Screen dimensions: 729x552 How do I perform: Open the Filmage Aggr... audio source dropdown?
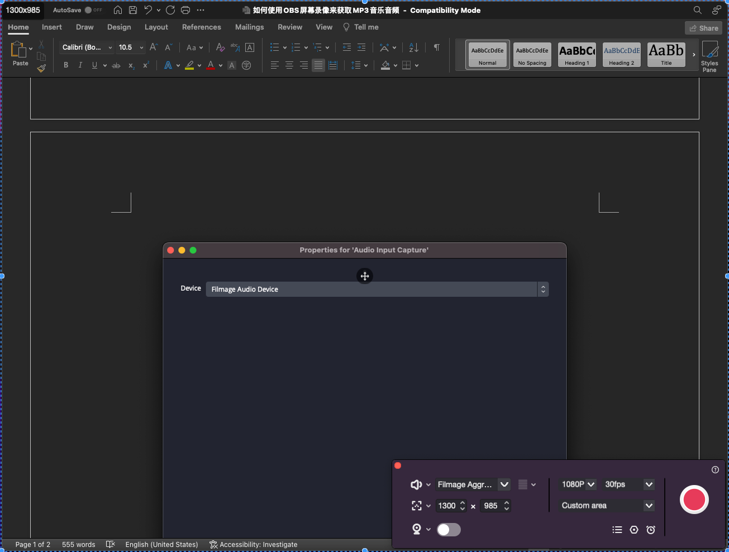[473, 484]
